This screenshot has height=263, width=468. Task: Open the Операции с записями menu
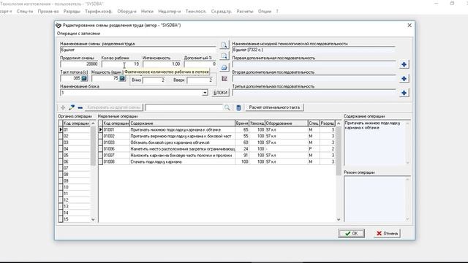(78, 34)
